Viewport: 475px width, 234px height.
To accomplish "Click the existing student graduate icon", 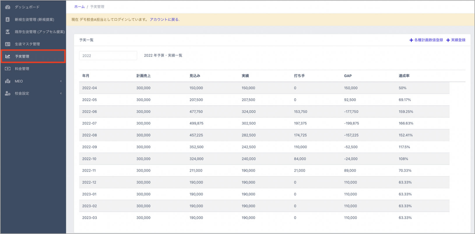I will click(x=8, y=32).
